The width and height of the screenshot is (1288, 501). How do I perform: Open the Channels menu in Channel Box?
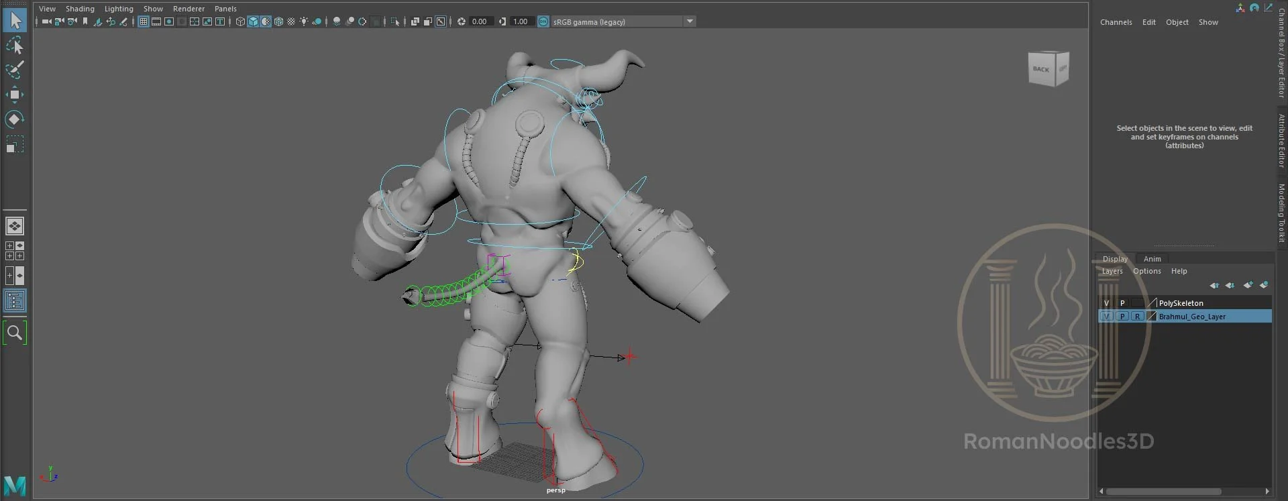1116,22
